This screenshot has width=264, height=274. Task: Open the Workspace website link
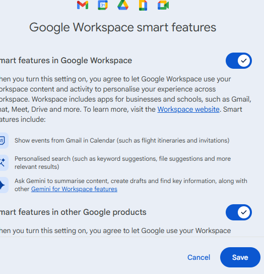[x=188, y=109]
